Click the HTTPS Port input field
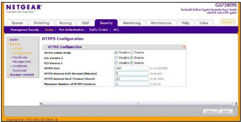This screenshot has width=241, height=122. click(x=132, y=68)
